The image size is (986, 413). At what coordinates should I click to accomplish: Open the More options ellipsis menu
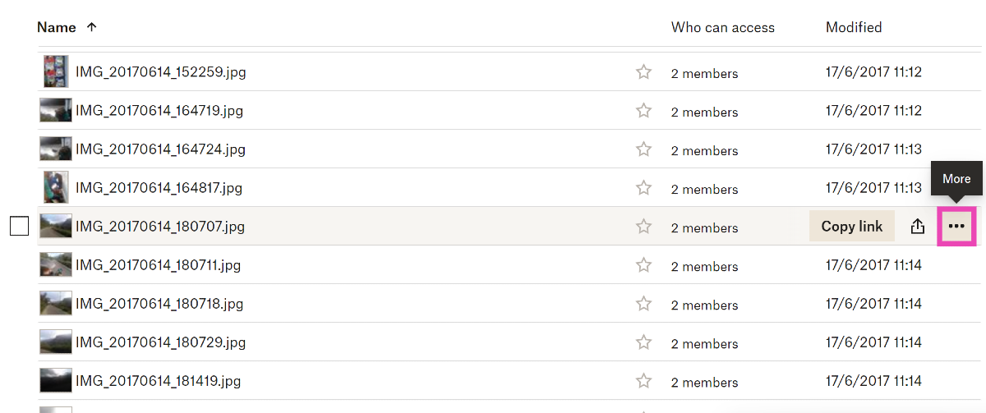(x=956, y=227)
